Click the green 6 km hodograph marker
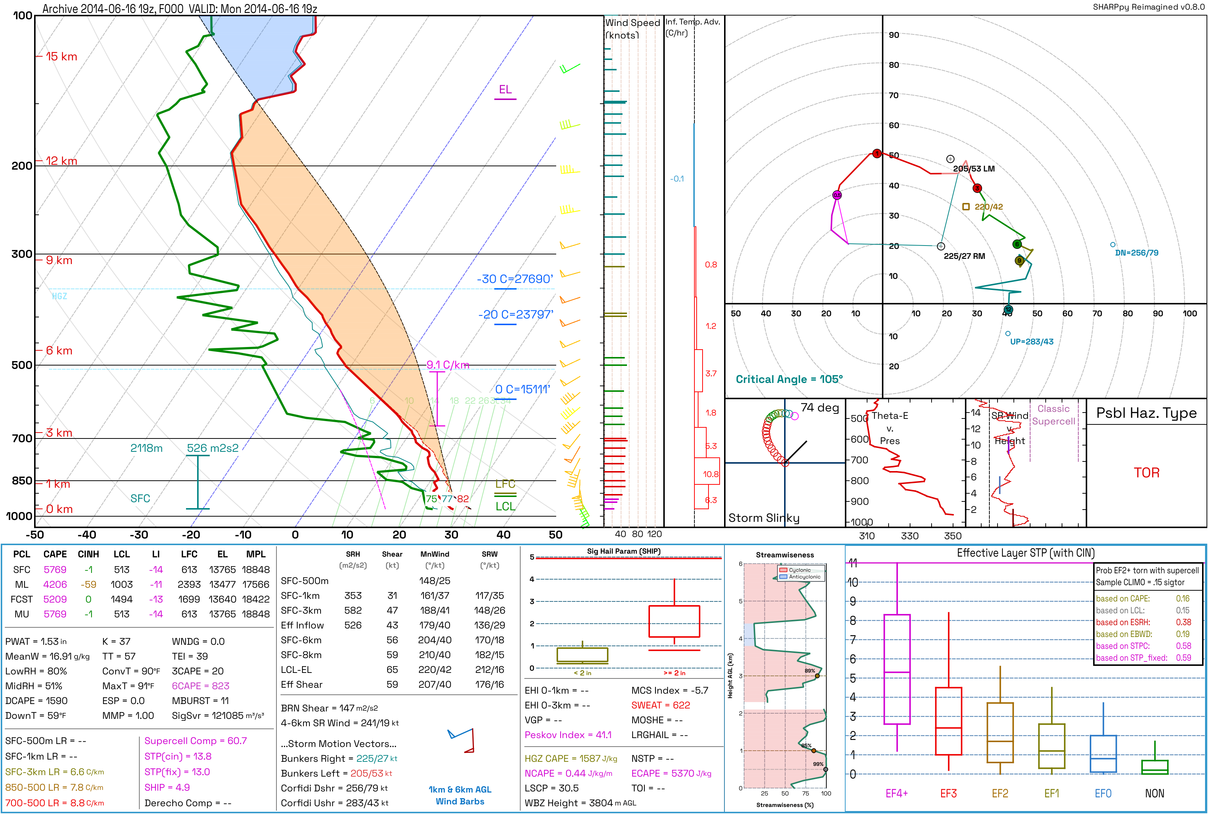The image size is (1208, 814). pyautogui.click(x=1017, y=244)
